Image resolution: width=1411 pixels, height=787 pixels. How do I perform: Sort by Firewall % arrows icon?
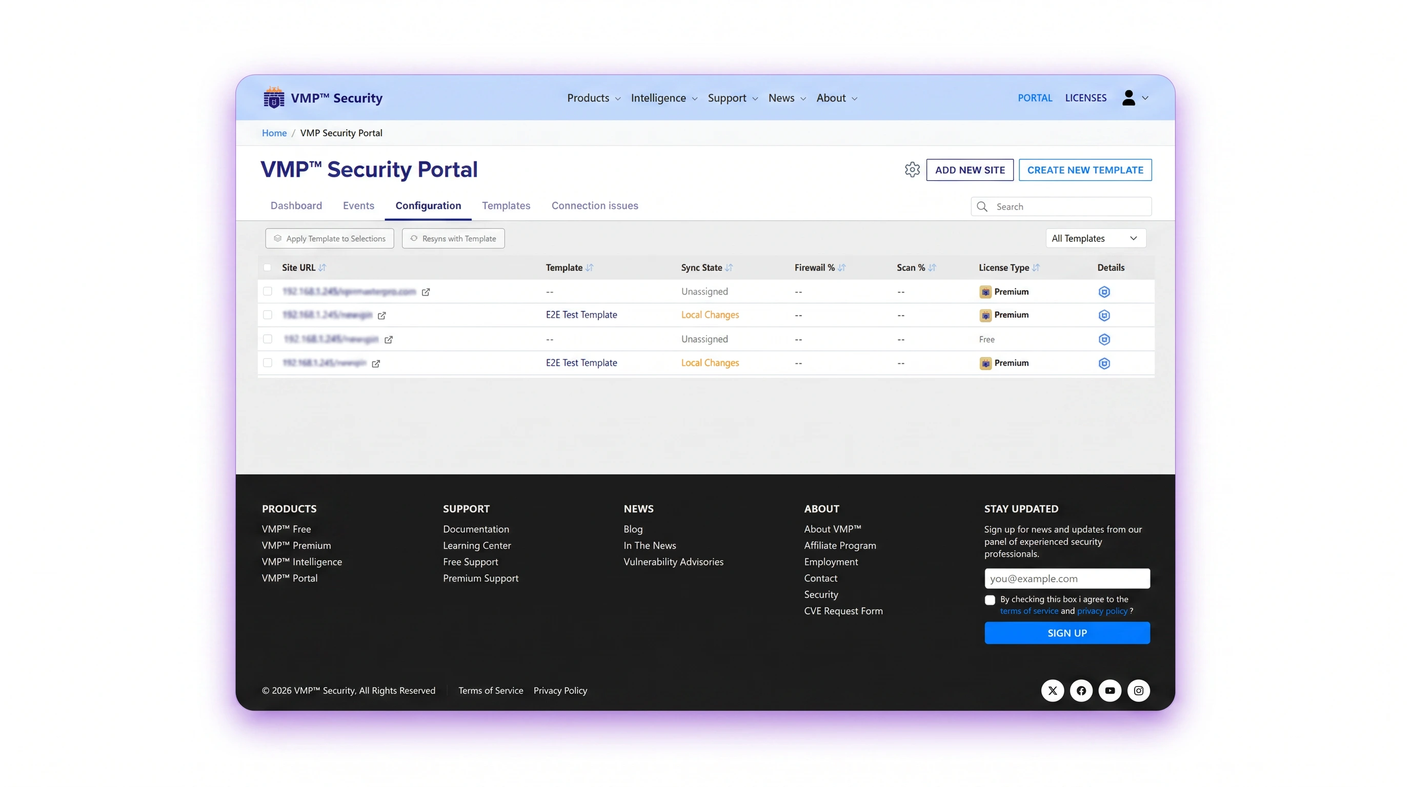[x=842, y=267]
